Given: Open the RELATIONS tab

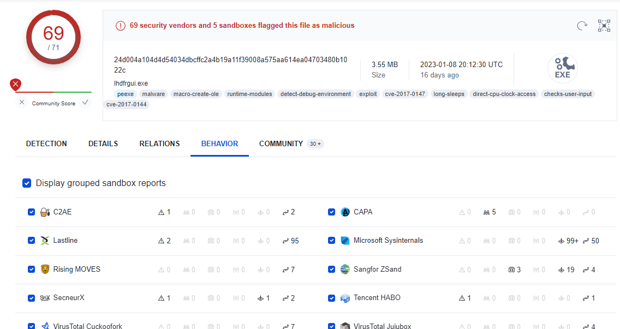Looking at the screenshot, I should click(159, 143).
